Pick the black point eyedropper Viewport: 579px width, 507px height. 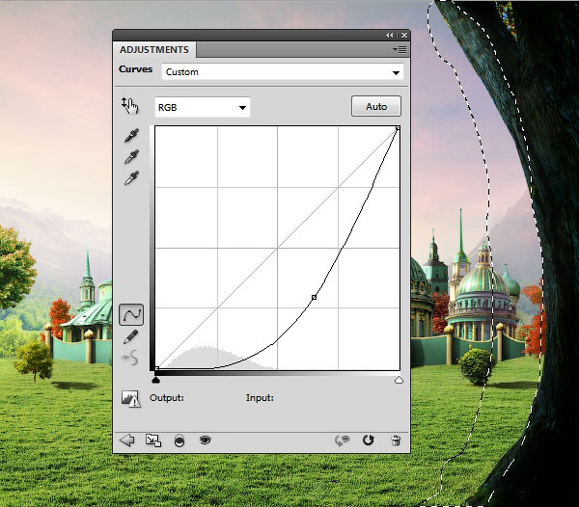click(x=131, y=135)
